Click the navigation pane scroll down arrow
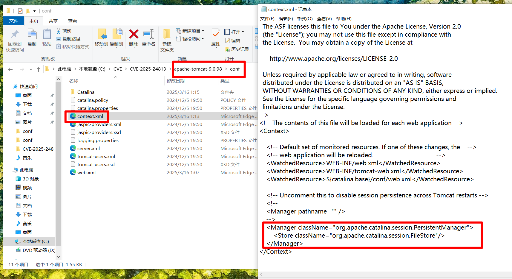 point(58,257)
